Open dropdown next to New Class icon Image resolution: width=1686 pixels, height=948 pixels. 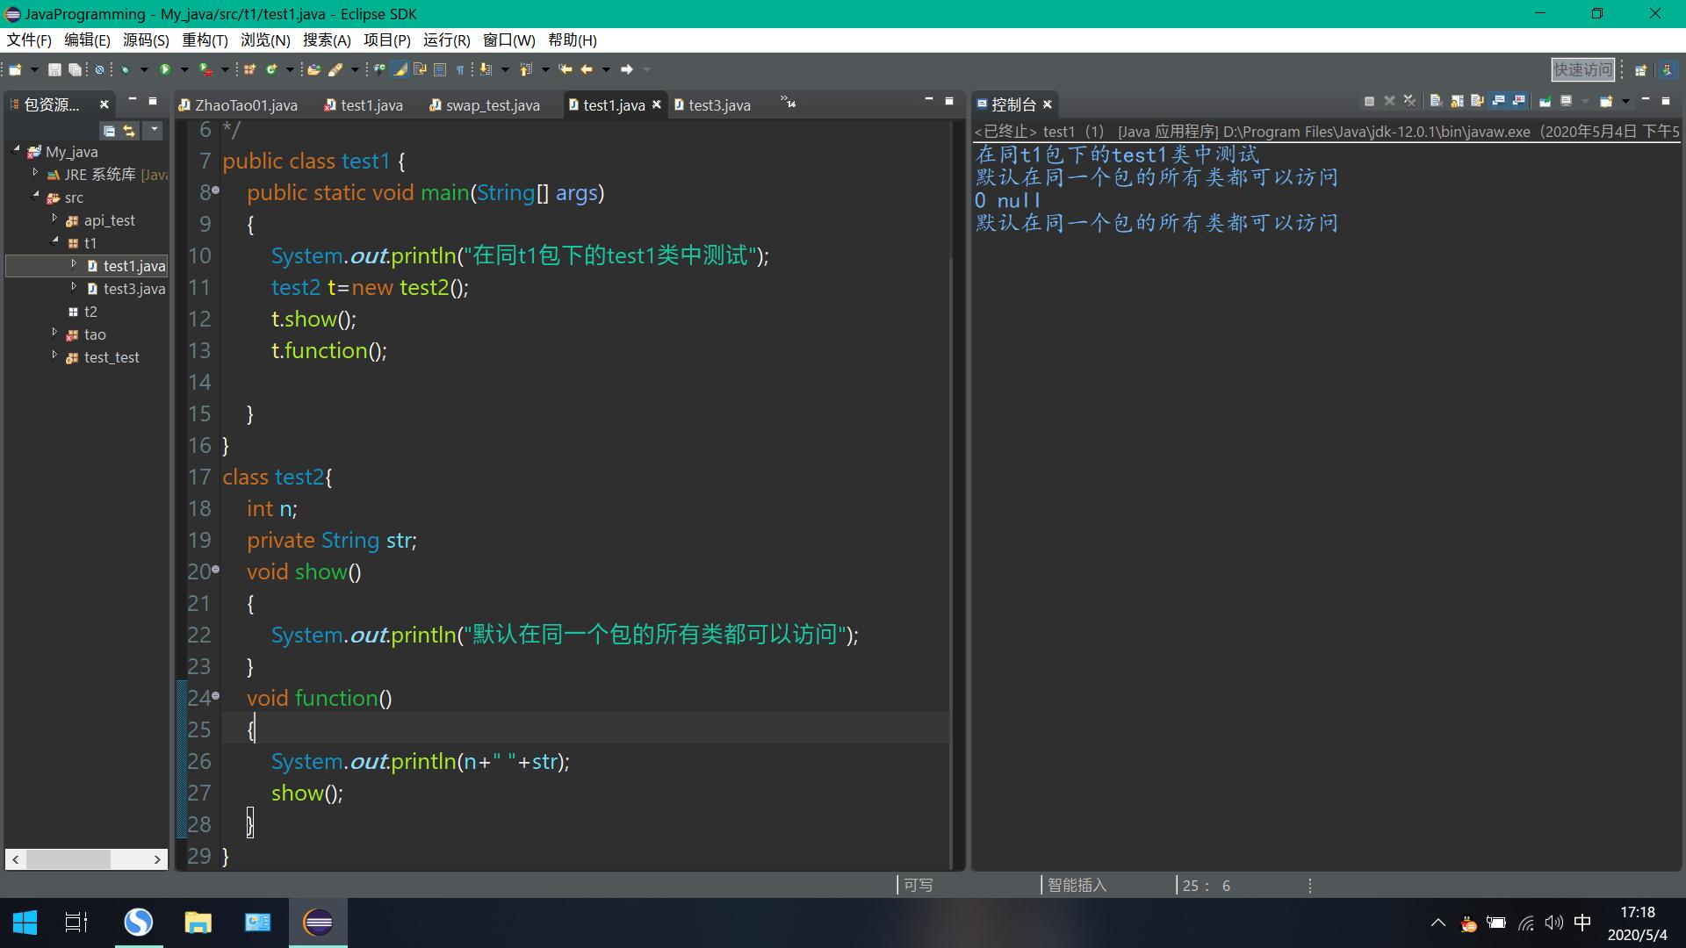290,69
